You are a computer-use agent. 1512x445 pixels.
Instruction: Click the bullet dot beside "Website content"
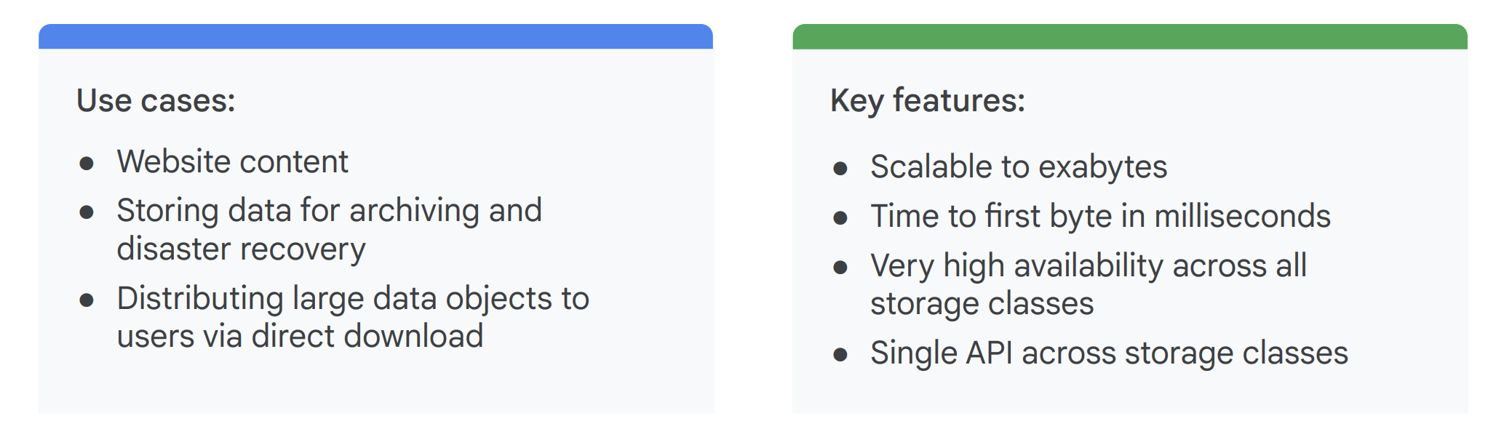click(87, 163)
